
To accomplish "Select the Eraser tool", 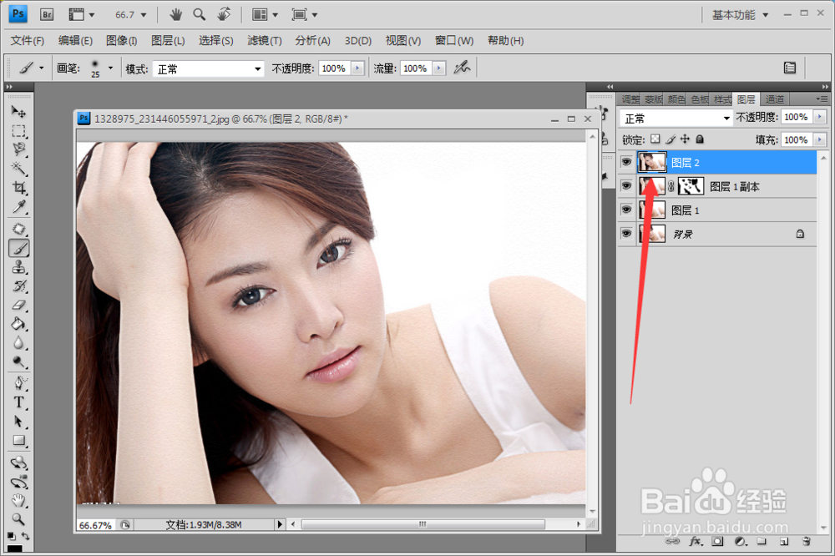I will 18,306.
